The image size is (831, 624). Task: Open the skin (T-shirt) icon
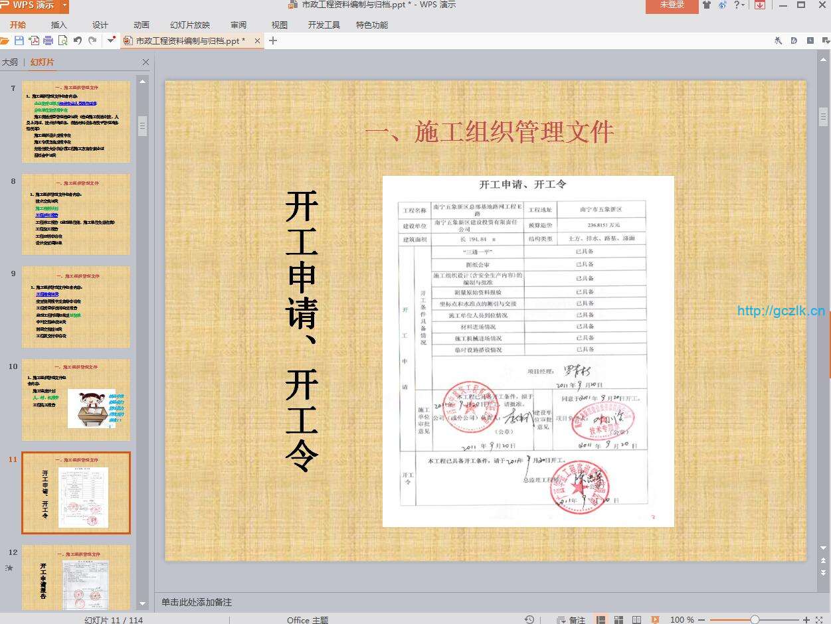tap(705, 5)
